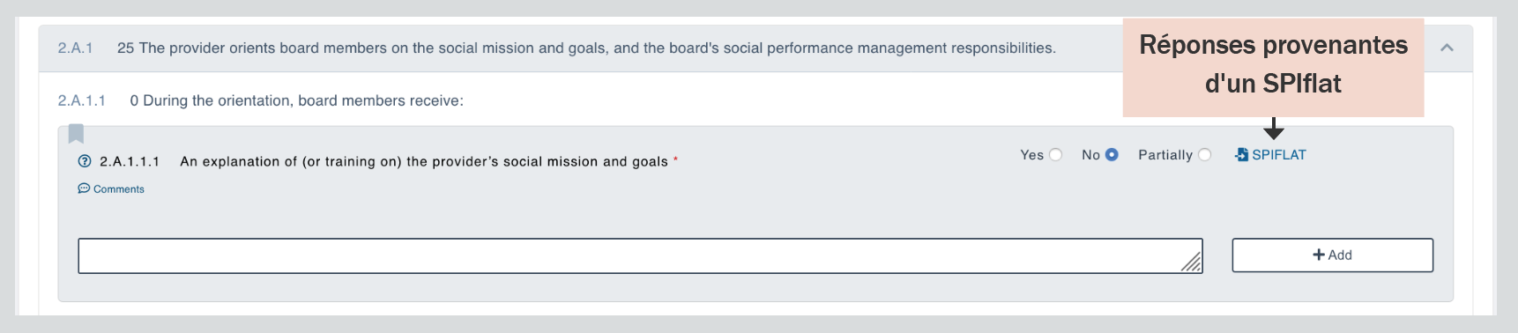Select the No radio option
Viewport: 1518px width, 333px height.
click(1112, 155)
